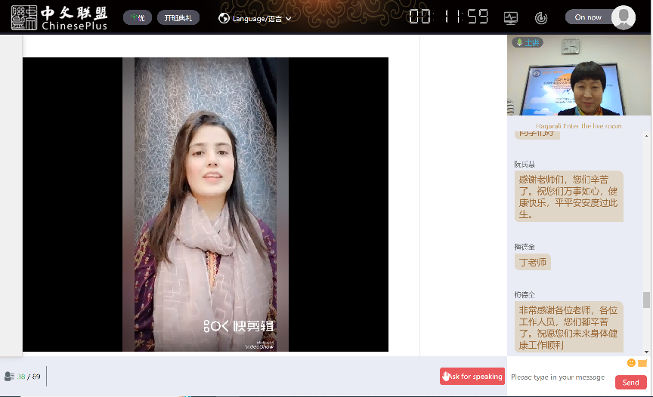Click the globe language icon
The width and height of the screenshot is (653, 397).
(x=224, y=17)
